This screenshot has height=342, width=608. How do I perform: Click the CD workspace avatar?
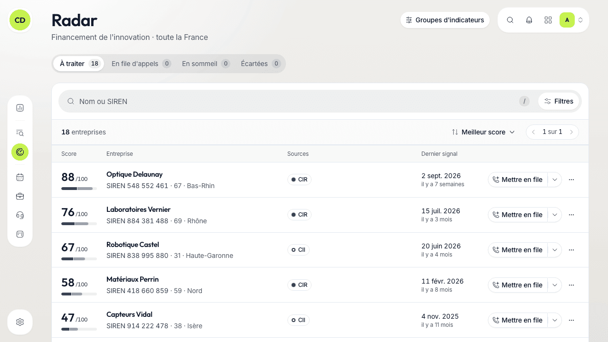(20, 20)
